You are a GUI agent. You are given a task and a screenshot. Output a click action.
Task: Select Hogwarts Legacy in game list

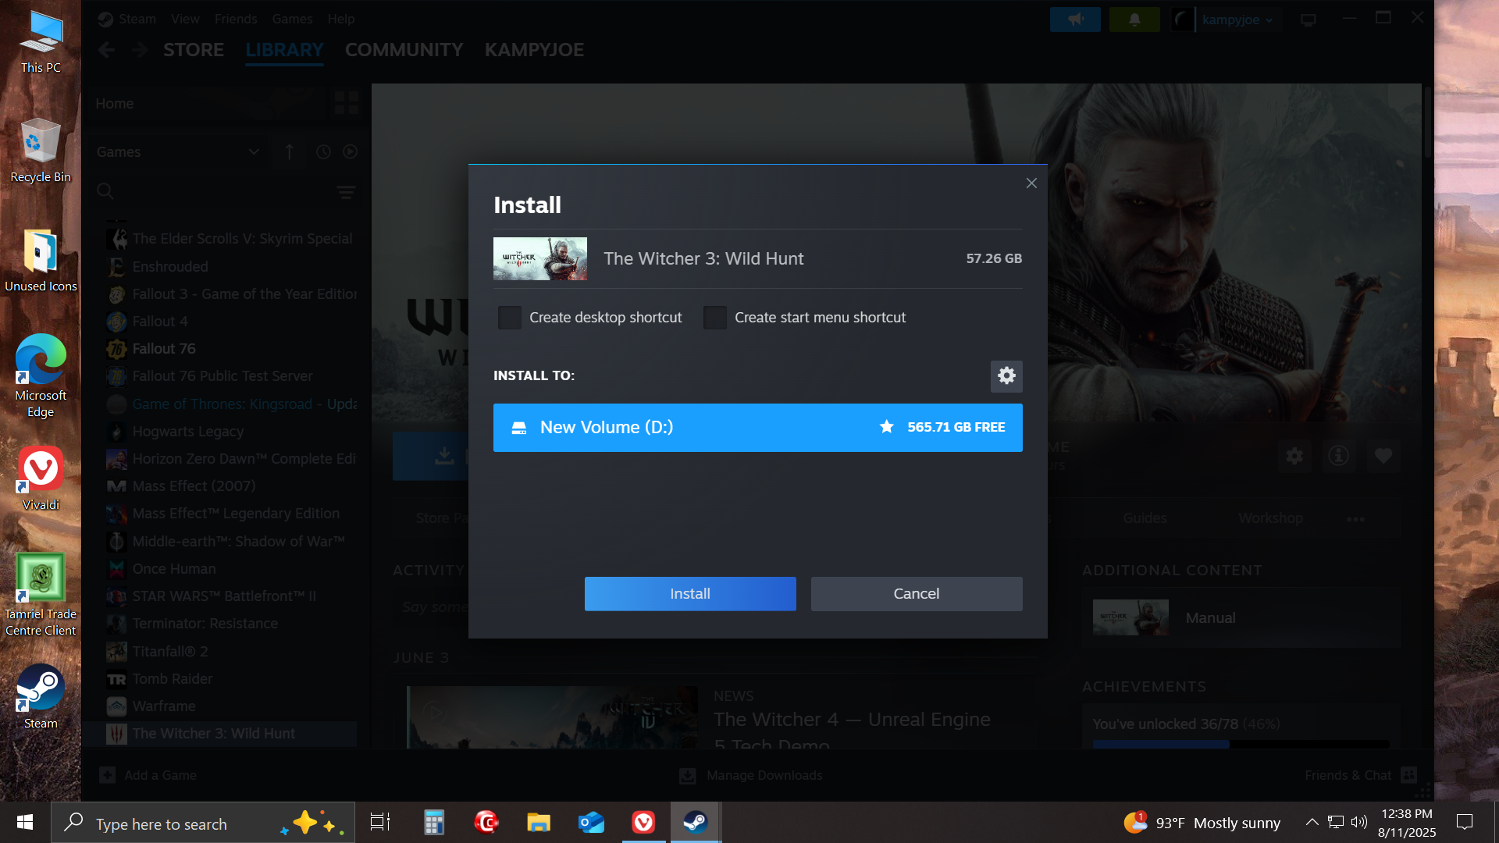188,432
